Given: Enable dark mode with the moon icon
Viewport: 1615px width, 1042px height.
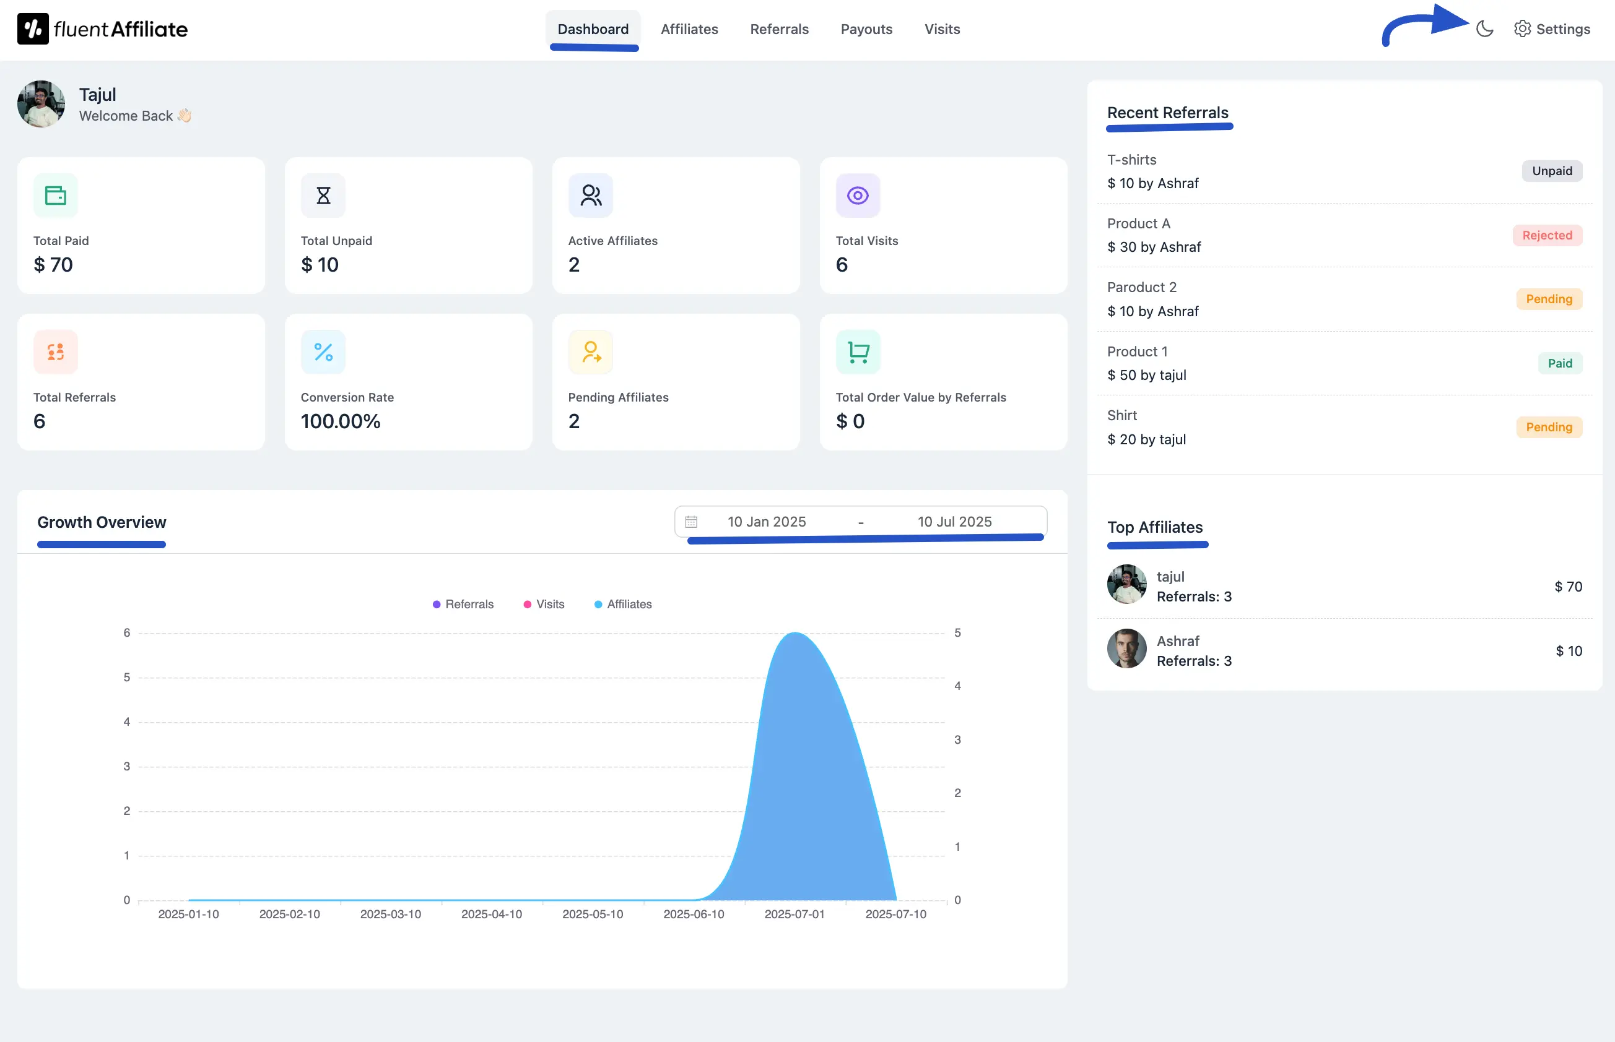Looking at the screenshot, I should (x=1483, y=29).
